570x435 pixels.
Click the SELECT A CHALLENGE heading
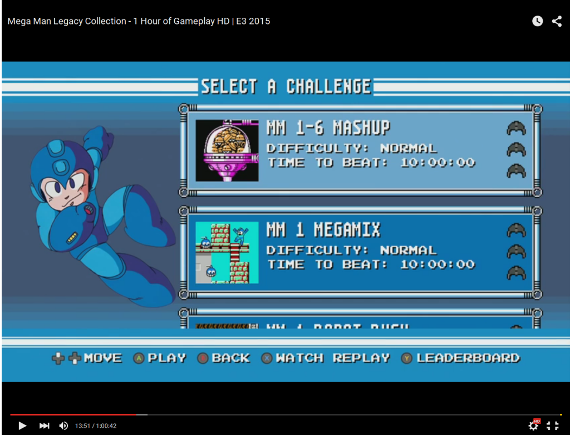[x=286, y=86]
